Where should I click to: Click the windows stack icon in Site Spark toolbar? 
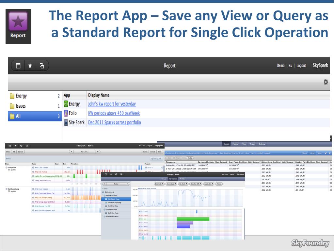tap(27, 146)
